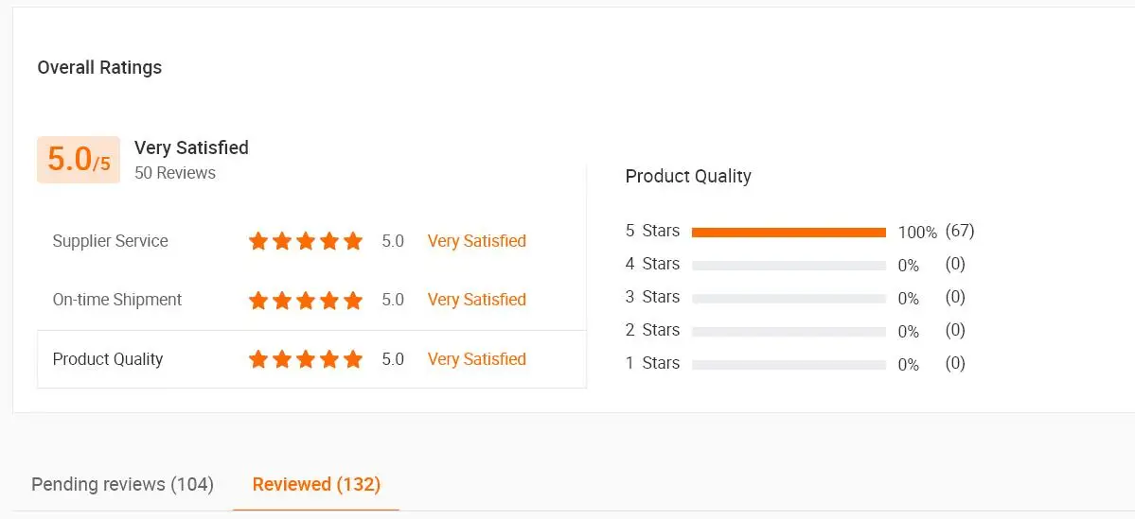Click the fourth star in On-time Shipment row

point(329,301)
